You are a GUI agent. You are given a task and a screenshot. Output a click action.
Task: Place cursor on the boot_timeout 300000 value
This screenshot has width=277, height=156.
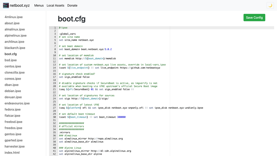[x=121, y=117]
